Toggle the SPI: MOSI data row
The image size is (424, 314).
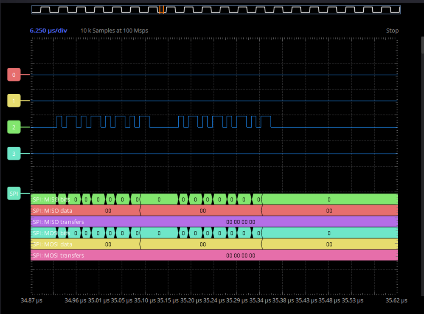(x=51, y=244)
